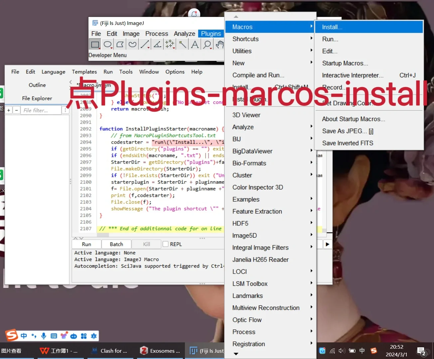Open 3D Viewer from Plugins menu

point(270,115)
